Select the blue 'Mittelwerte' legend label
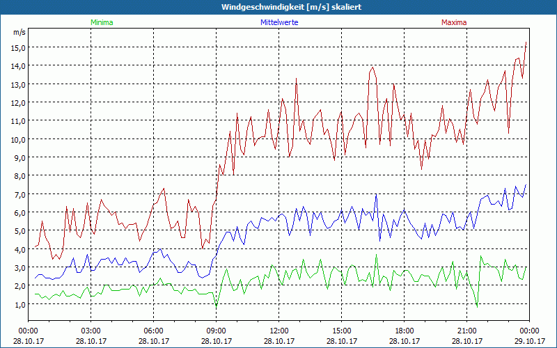557x348 pixels. (x=279, y=22)
